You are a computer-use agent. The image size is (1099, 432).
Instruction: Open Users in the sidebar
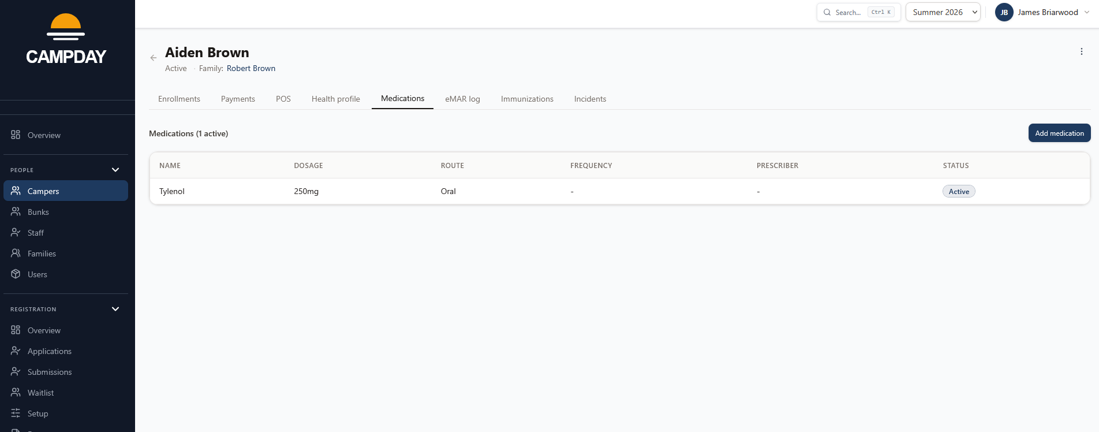pos(66,274)
